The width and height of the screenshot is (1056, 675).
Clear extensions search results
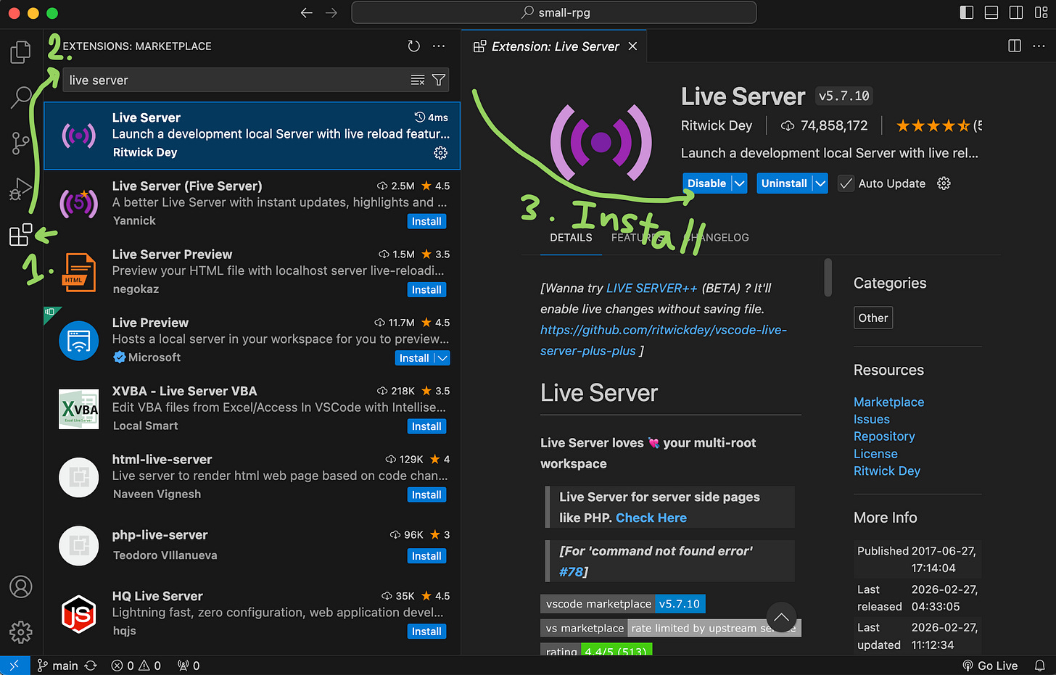418,80
